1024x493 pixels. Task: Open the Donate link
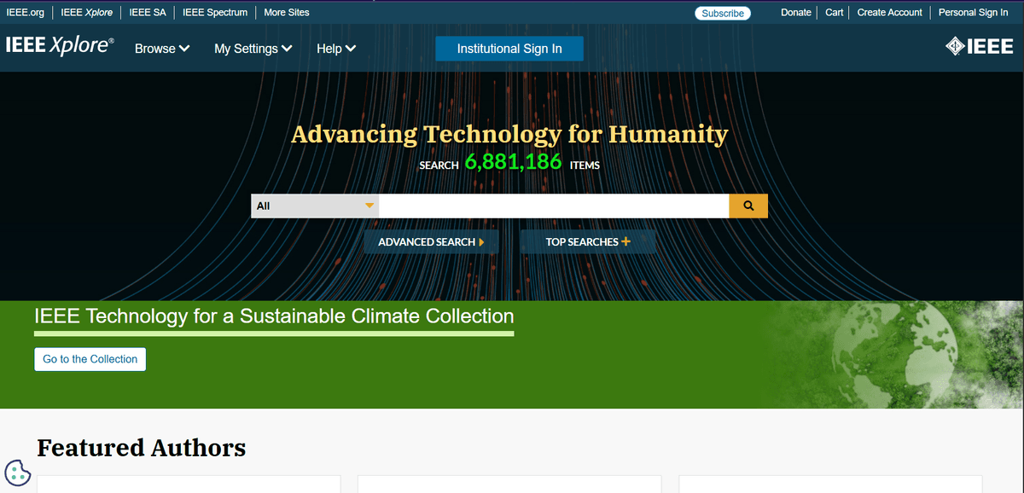[796, 13]
